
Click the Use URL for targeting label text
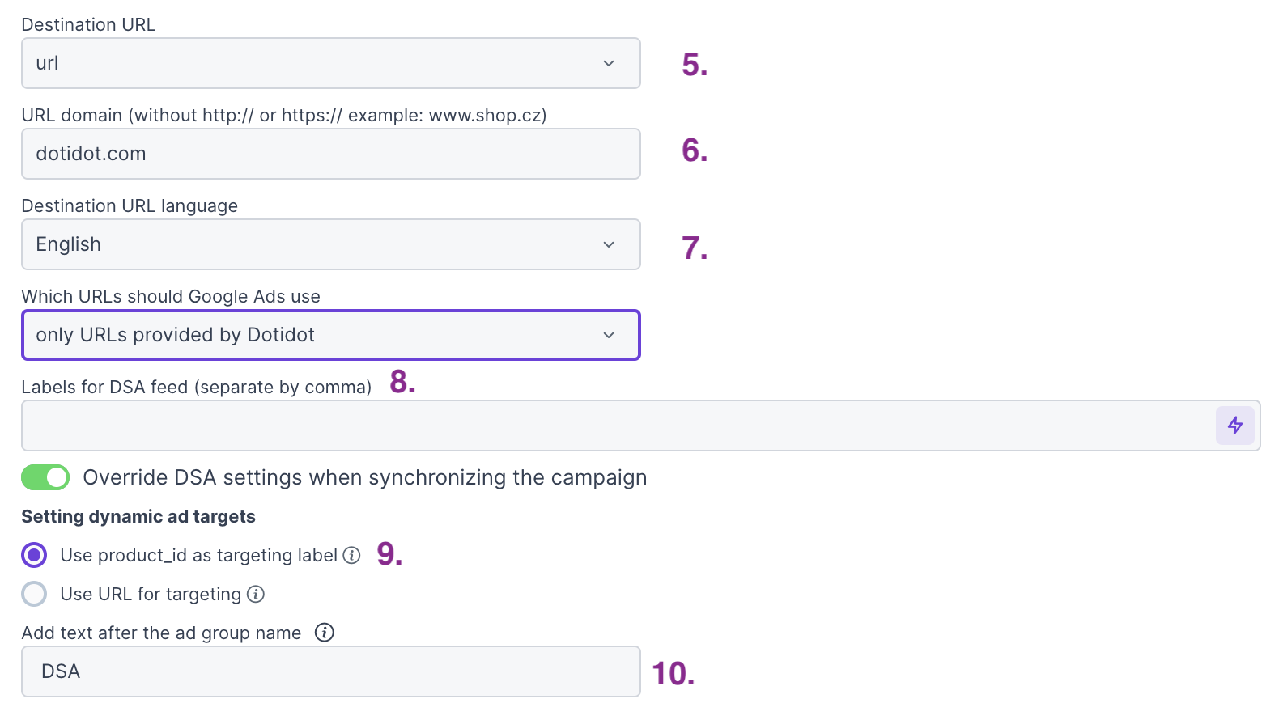[x=151, y=594]
